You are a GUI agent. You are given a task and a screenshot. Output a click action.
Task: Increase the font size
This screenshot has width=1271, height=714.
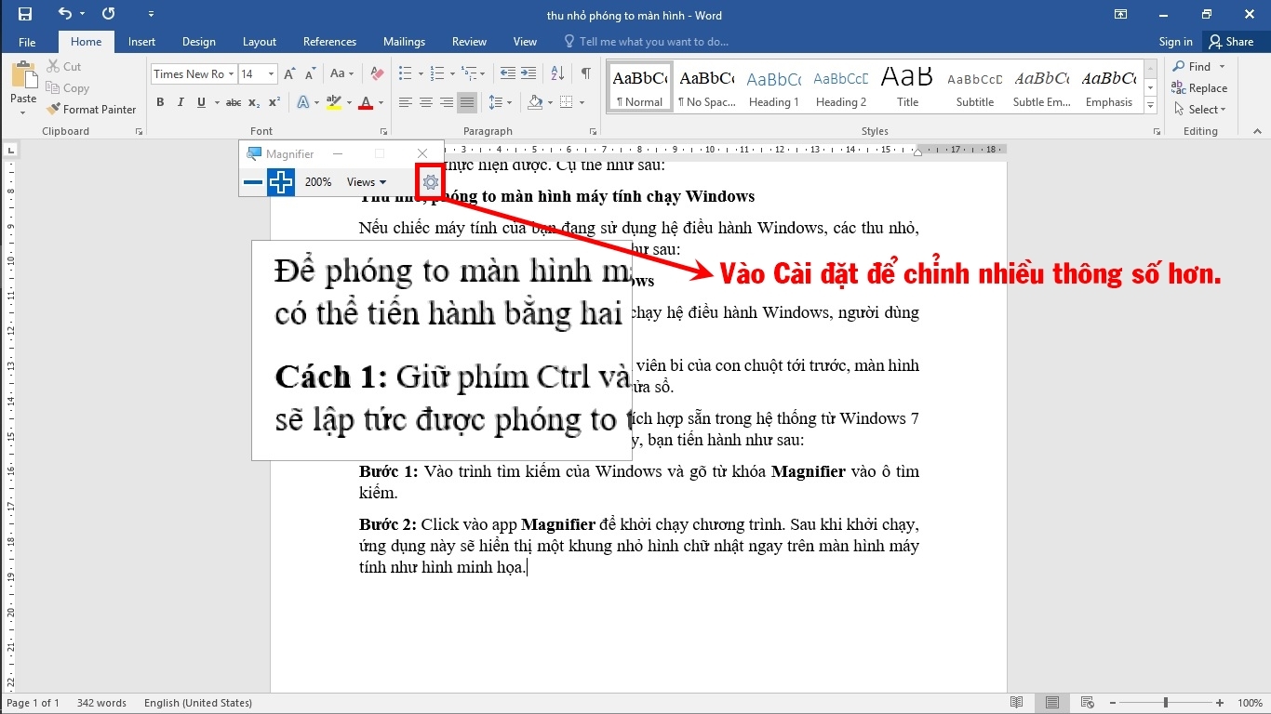[289, 73]
